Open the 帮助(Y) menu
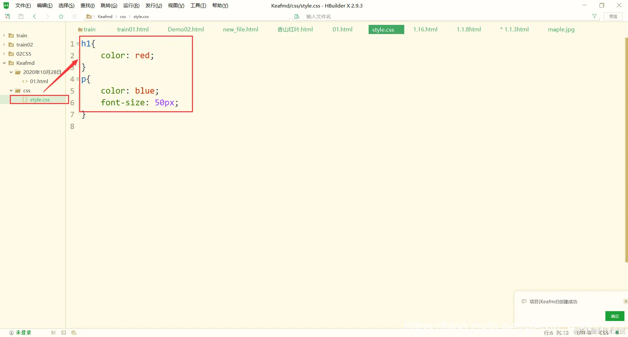This screenshot has height=337, width=628. [x=220, y=6]
